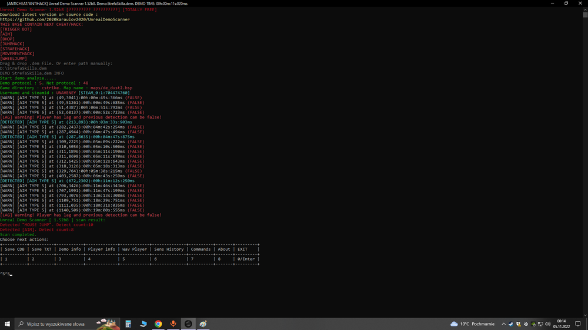Click the 'About' table cell
588x330 pixels.
[x=224, y=249]
